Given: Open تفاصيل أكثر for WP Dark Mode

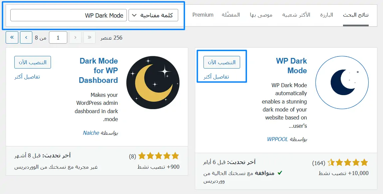Looking at the screenshot, I should (x=216, y=77).
